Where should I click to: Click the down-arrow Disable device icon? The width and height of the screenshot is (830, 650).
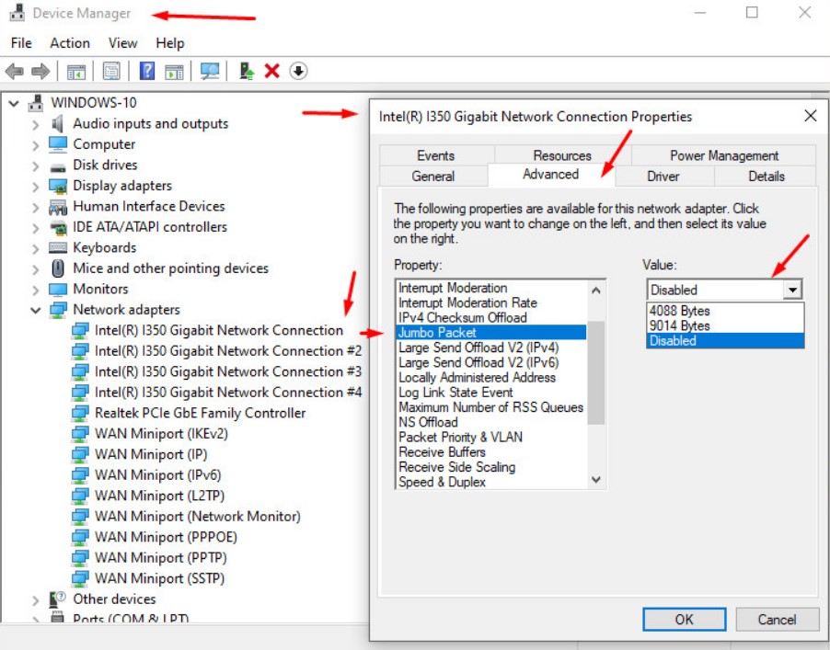[298, 71]
